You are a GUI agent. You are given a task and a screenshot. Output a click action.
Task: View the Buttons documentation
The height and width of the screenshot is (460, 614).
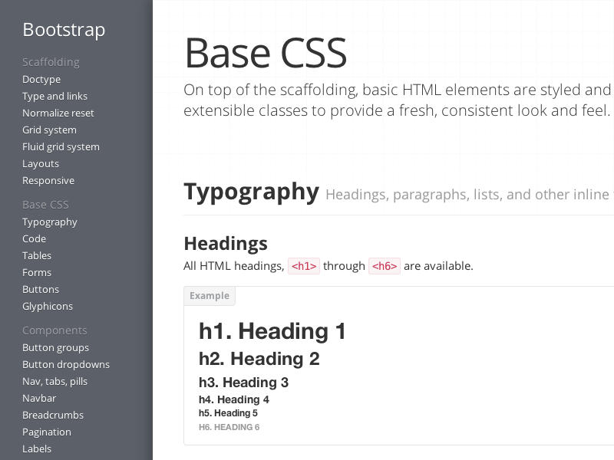(x=40, y=289)
